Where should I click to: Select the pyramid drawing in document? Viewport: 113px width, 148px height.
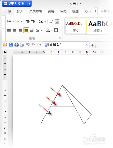coord(66,105)
